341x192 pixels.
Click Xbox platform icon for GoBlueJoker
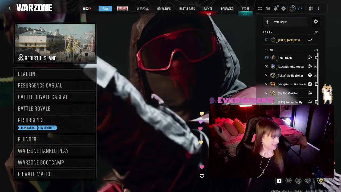click(x=310, y=75)
